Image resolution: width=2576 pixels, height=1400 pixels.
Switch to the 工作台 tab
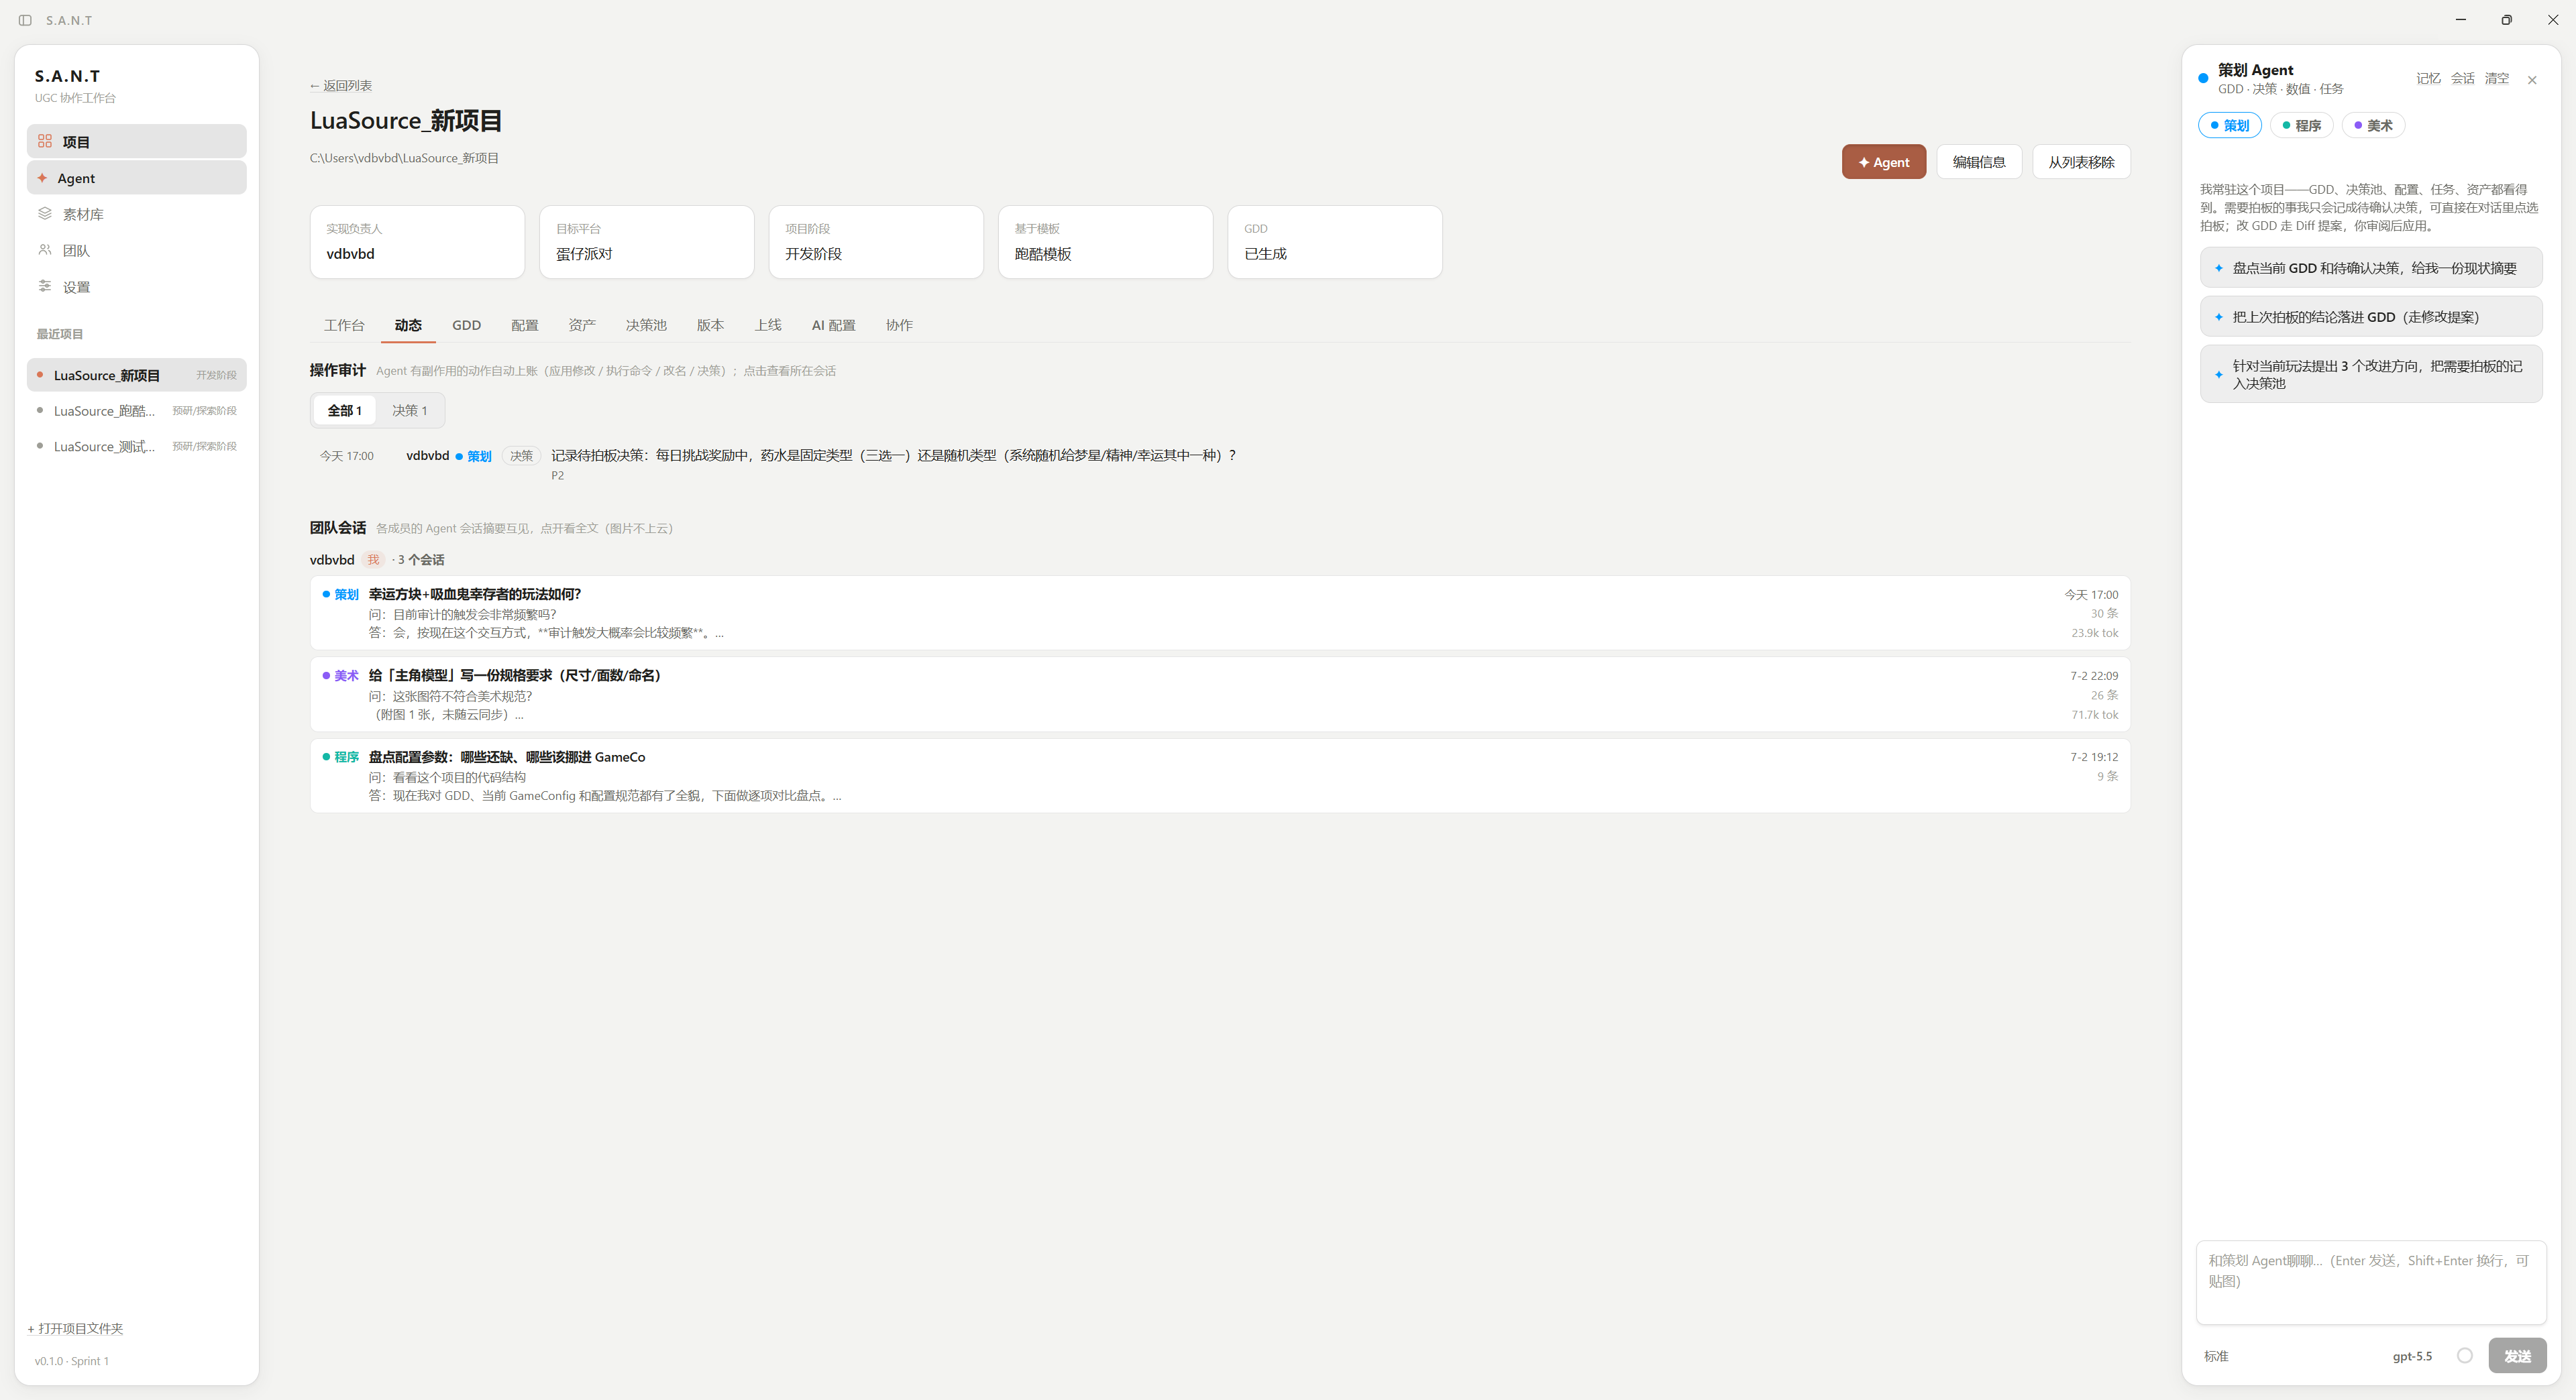coord(344,325)
